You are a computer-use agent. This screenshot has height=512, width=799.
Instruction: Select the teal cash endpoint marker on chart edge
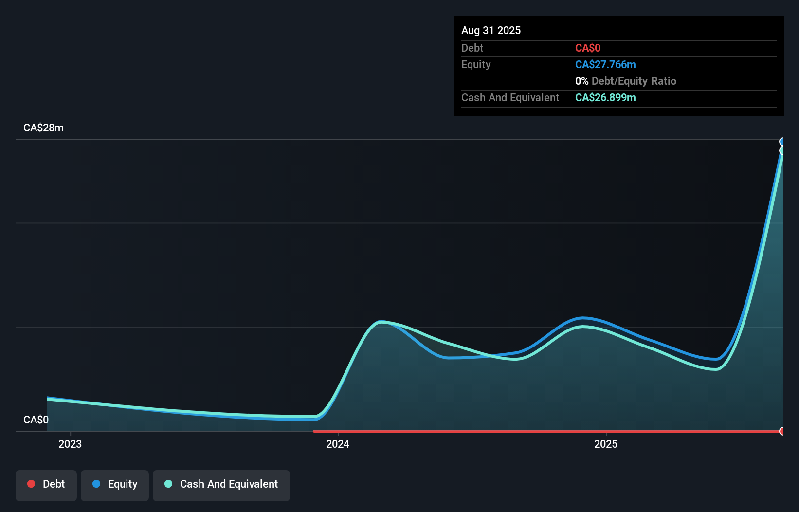(x=782, y=151)
